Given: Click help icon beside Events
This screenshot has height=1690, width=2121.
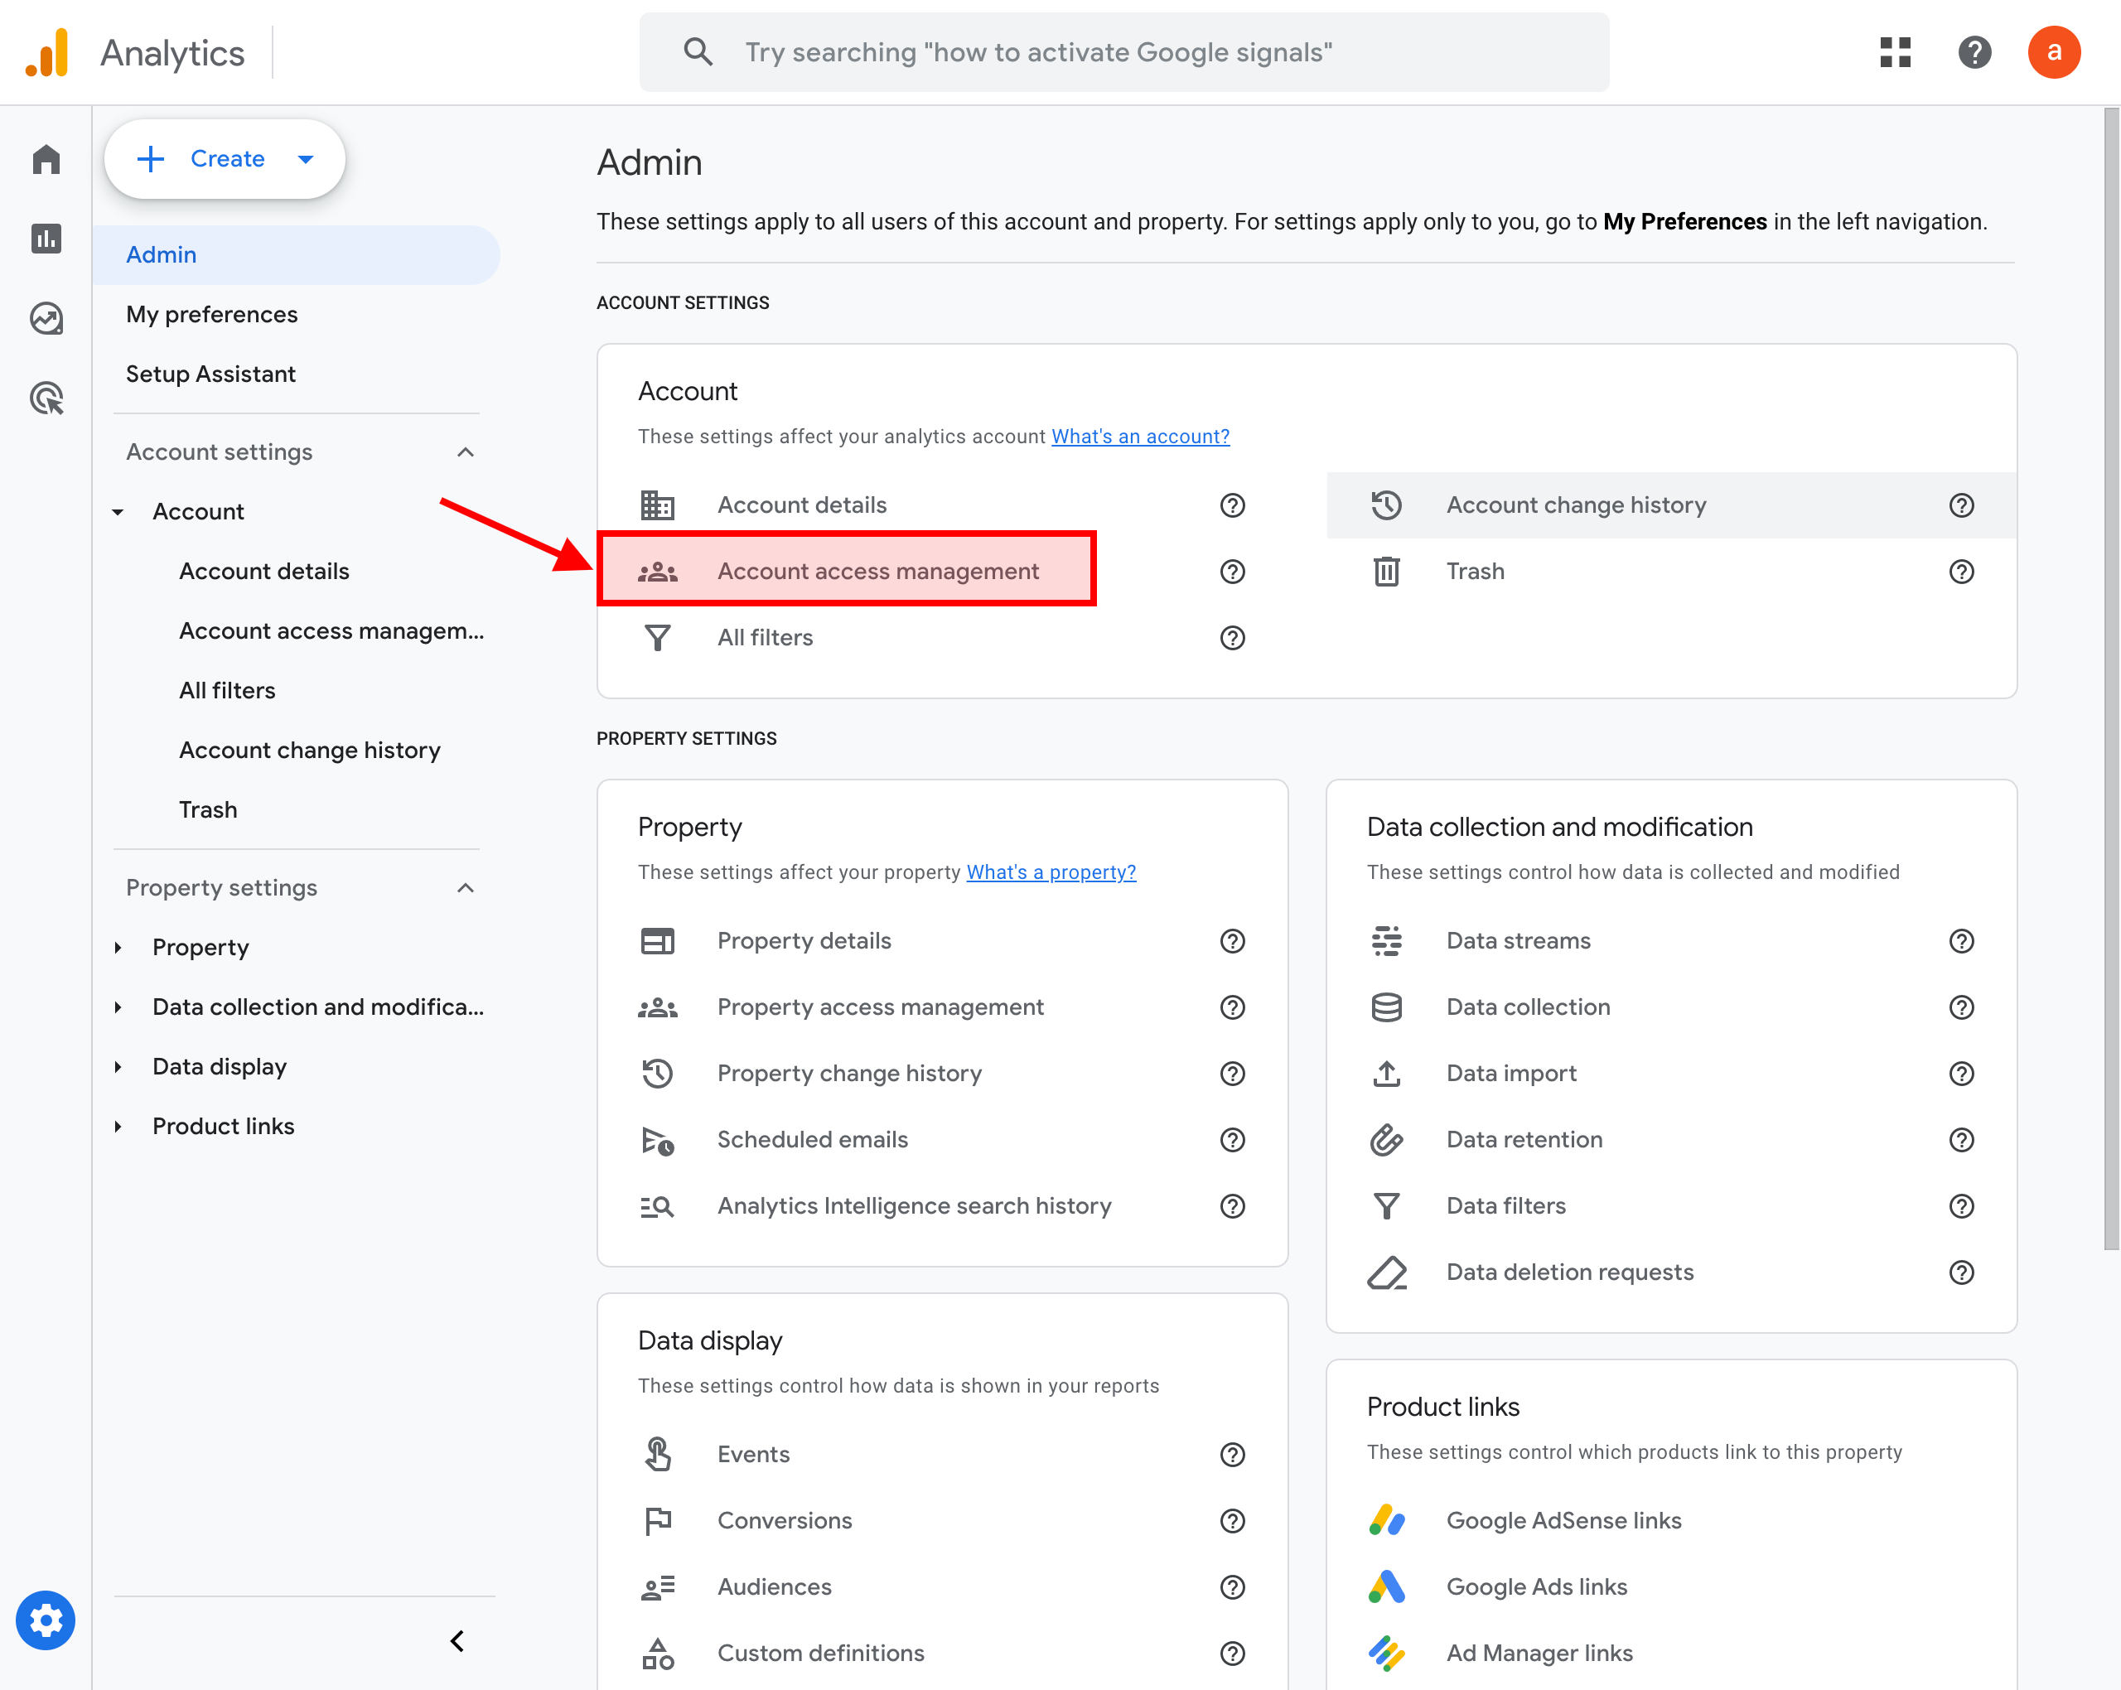Looking at the screenshot, I should (1233, 1455).
